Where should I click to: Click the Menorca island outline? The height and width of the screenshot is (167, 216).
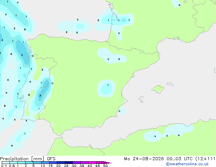[170, 84]
